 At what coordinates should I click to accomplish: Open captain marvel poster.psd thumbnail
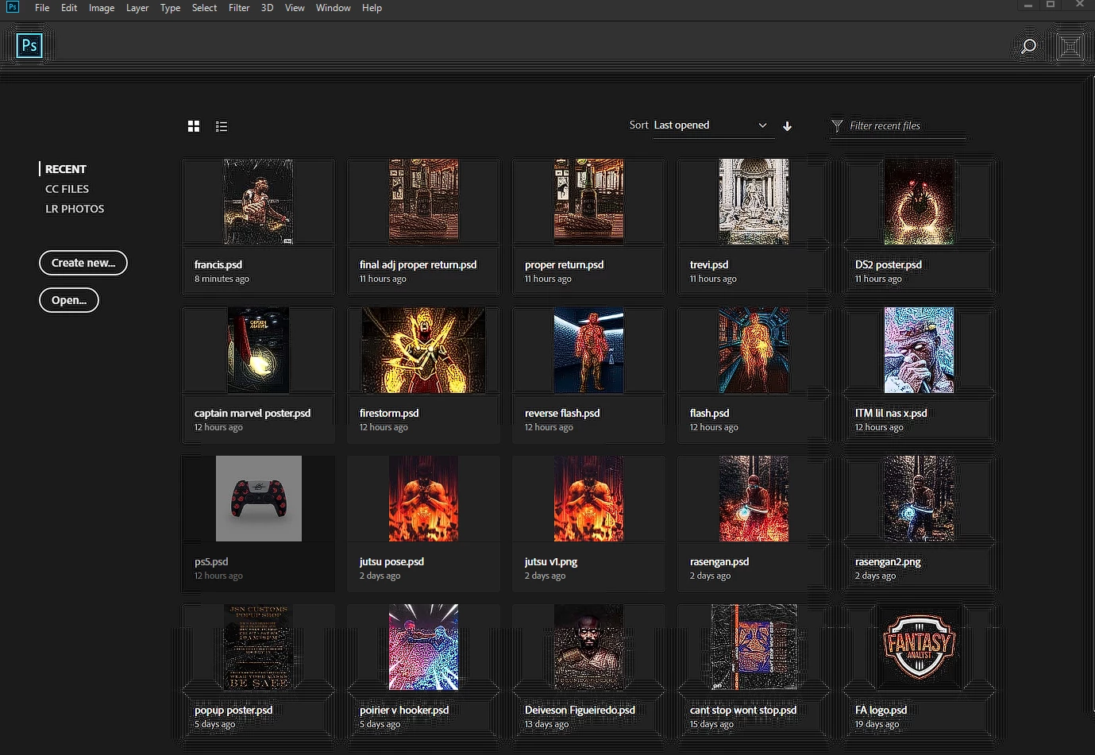point(258,350)
